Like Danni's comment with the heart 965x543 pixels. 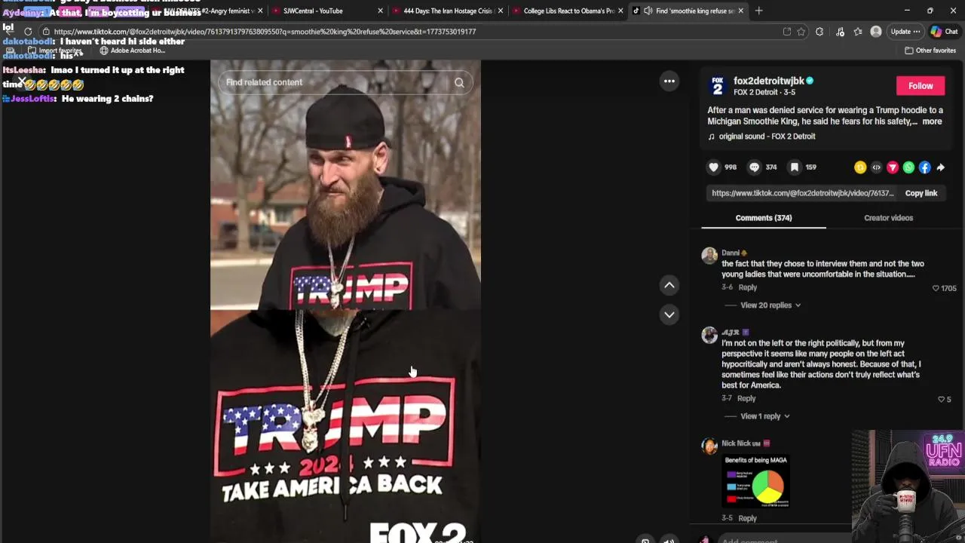pos(936,288)
